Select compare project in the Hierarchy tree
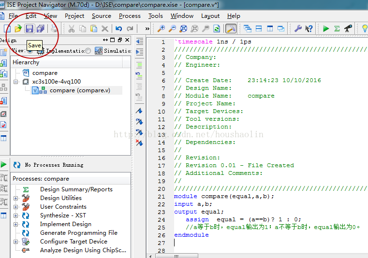This screenshot has height=258, width=368. [44, 73]
